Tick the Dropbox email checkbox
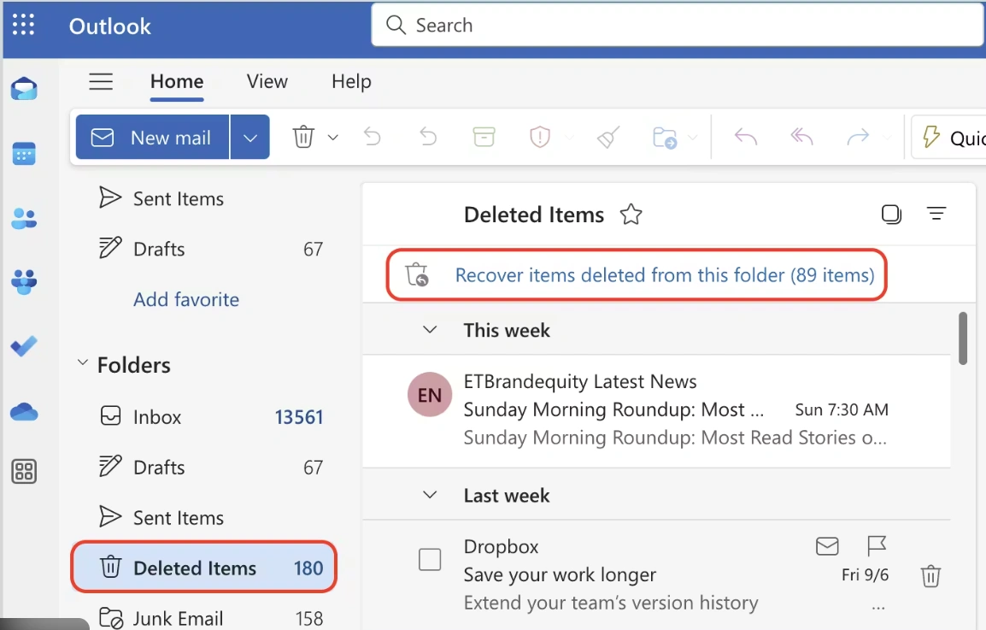Viewport: 986px width, 630px height. point(430,560)
